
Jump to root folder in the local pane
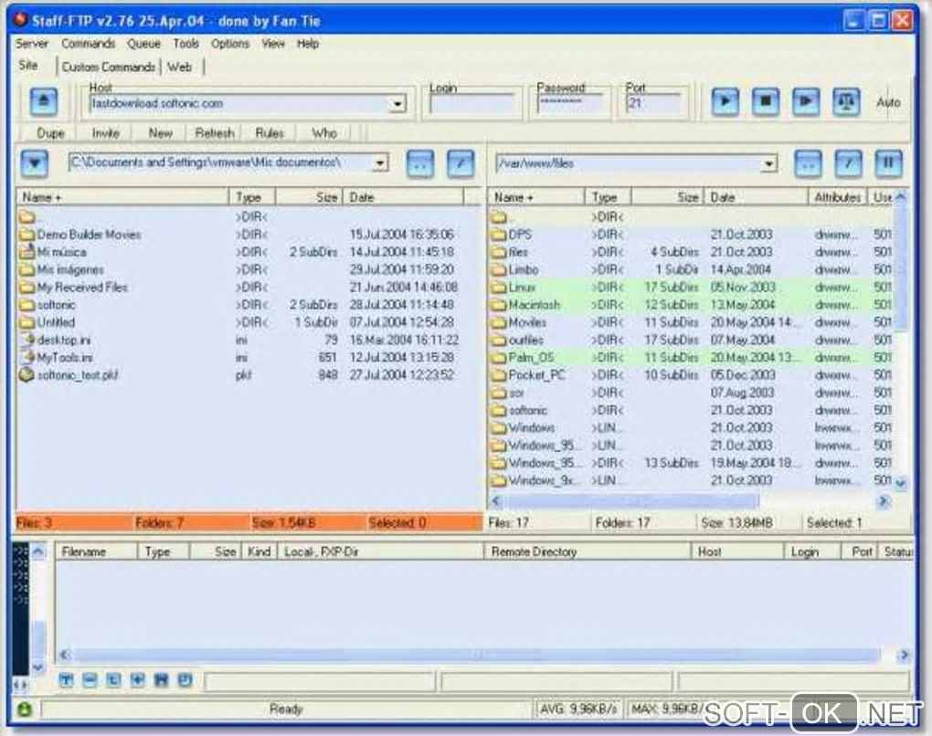(460, 163)
